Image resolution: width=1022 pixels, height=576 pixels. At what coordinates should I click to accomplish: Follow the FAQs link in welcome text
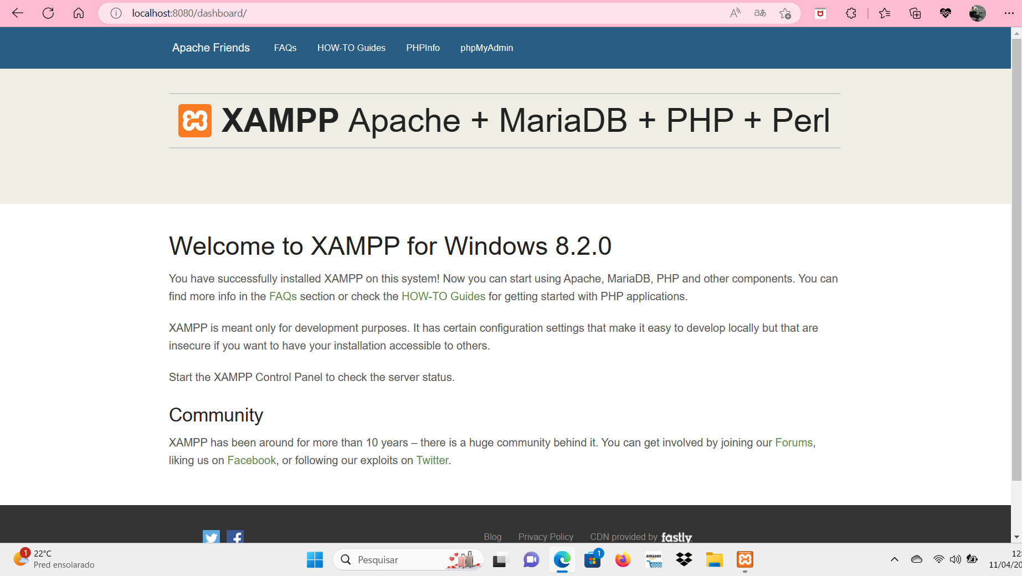(x=283, y=296)
